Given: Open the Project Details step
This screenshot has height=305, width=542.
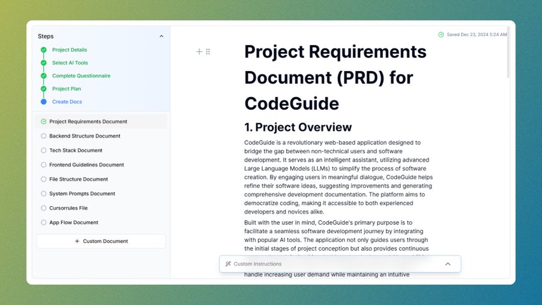Looking at the screenshot, I should coord(69,50).
